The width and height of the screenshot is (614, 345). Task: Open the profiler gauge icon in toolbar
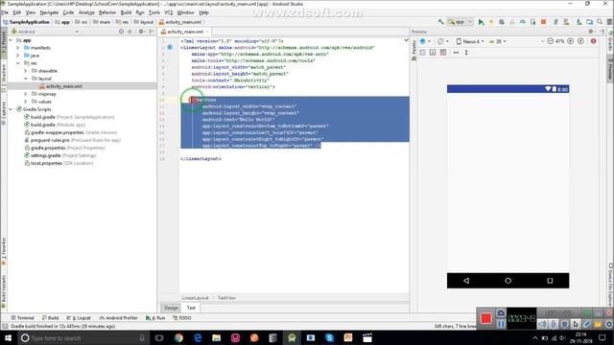coord(522,22)
